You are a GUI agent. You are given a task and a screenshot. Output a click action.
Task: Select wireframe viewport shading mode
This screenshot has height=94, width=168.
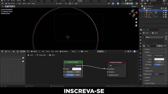125,3
